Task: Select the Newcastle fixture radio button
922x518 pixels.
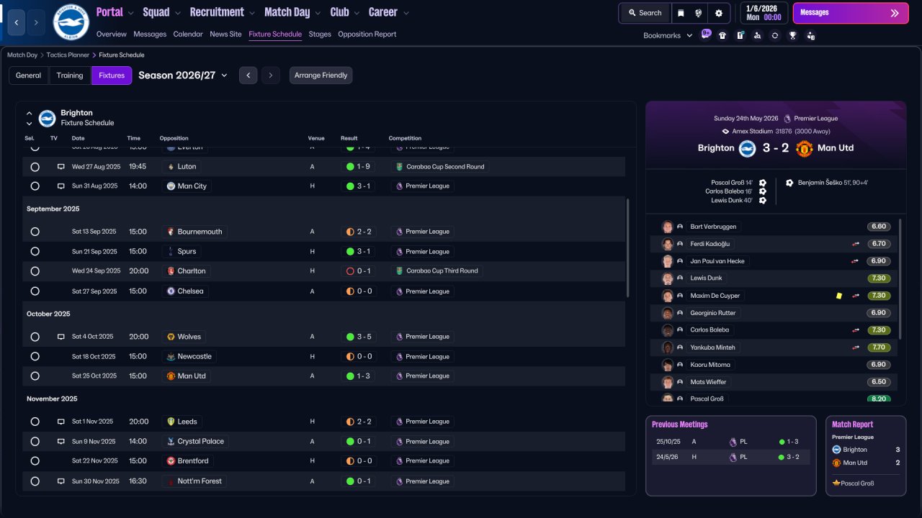Action: click(x=35, y=357)
